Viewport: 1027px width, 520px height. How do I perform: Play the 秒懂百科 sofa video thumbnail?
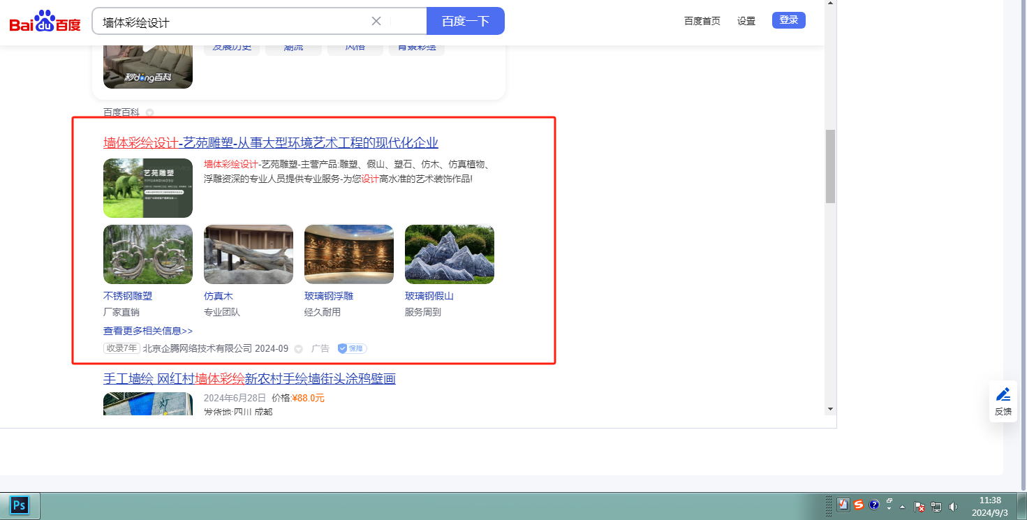[x=148, y=66]
